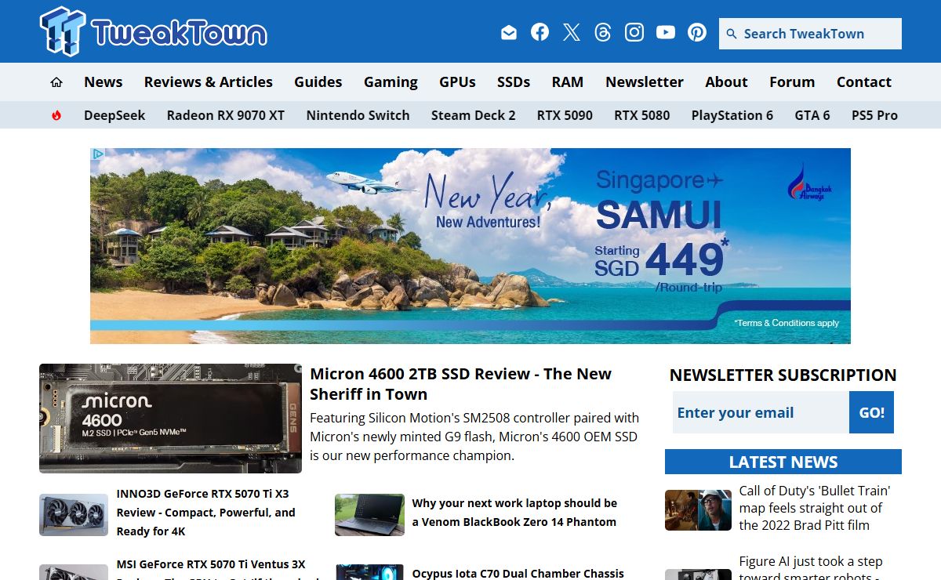This screenshot has height=580, width=941.
Task: Open Ocypus Iota C70 chassis article
Action: 518,573
